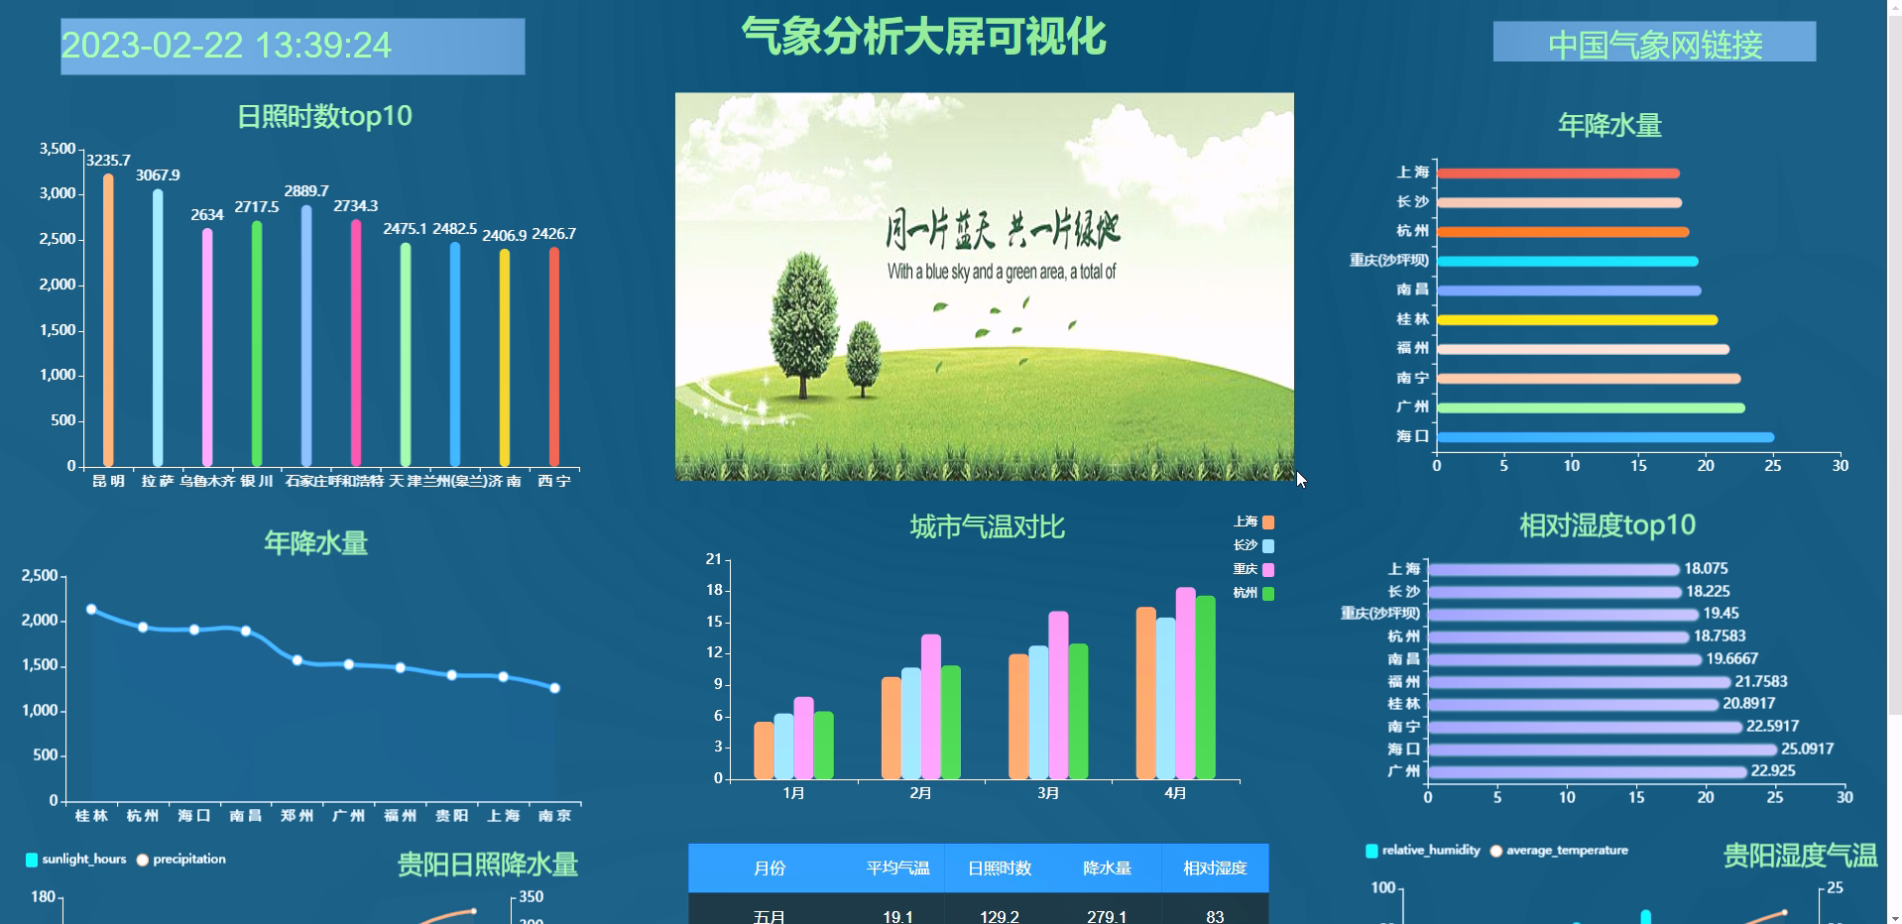Open the 中国气象网链接 link
This screenshot has height=924, width=1902.
coord(1656,44)
